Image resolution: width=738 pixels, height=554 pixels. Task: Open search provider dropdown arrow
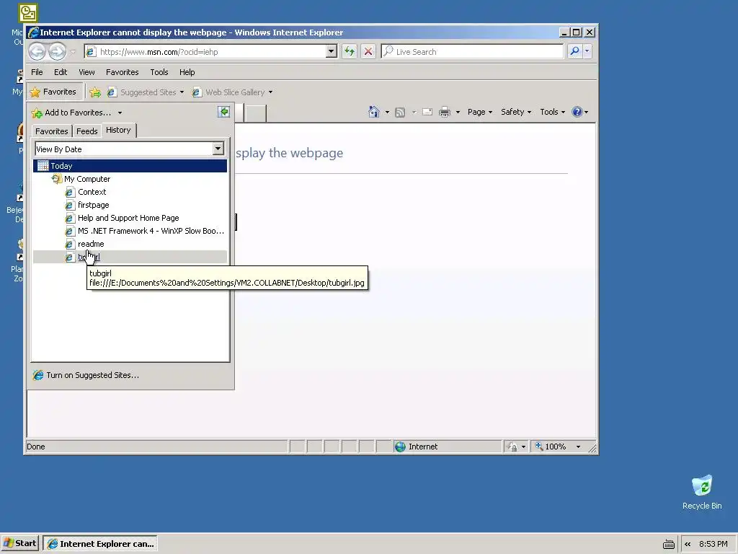click(587, 51)
